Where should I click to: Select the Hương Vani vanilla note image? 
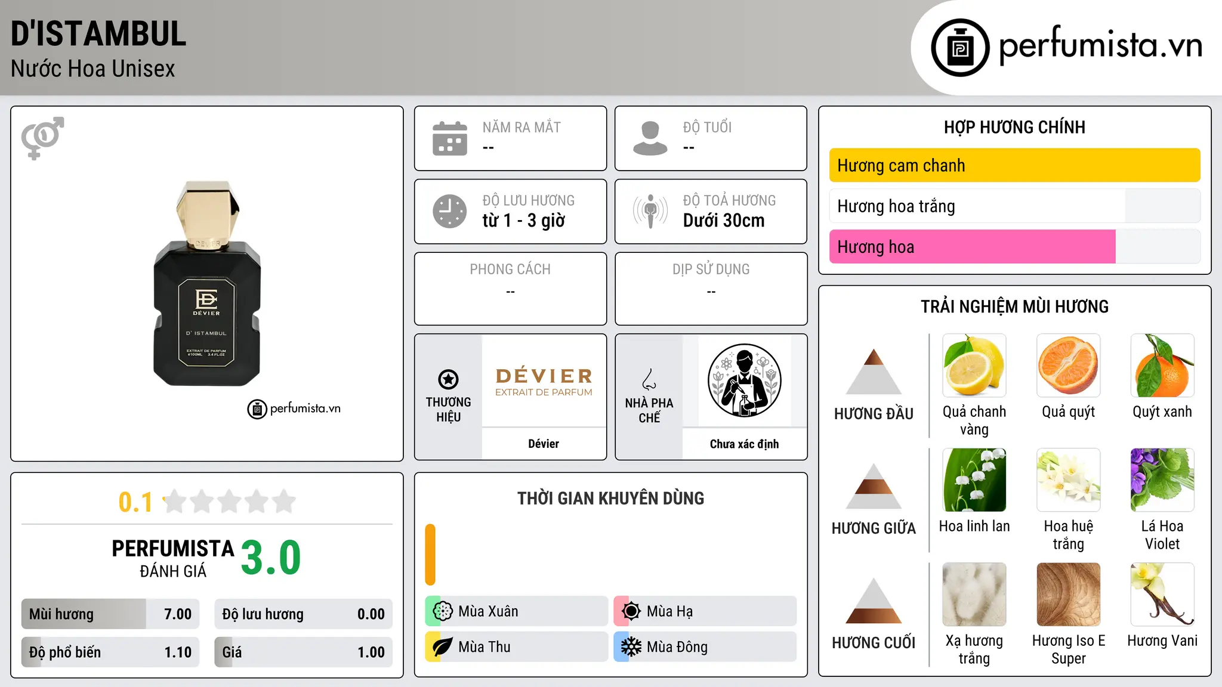(1162, 595)
